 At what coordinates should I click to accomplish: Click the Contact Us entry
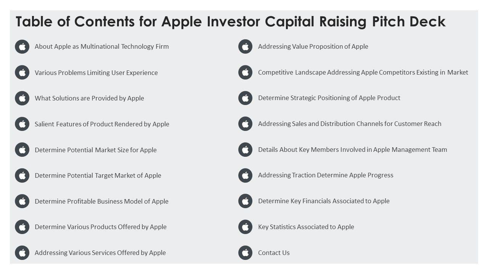[274, 253]
